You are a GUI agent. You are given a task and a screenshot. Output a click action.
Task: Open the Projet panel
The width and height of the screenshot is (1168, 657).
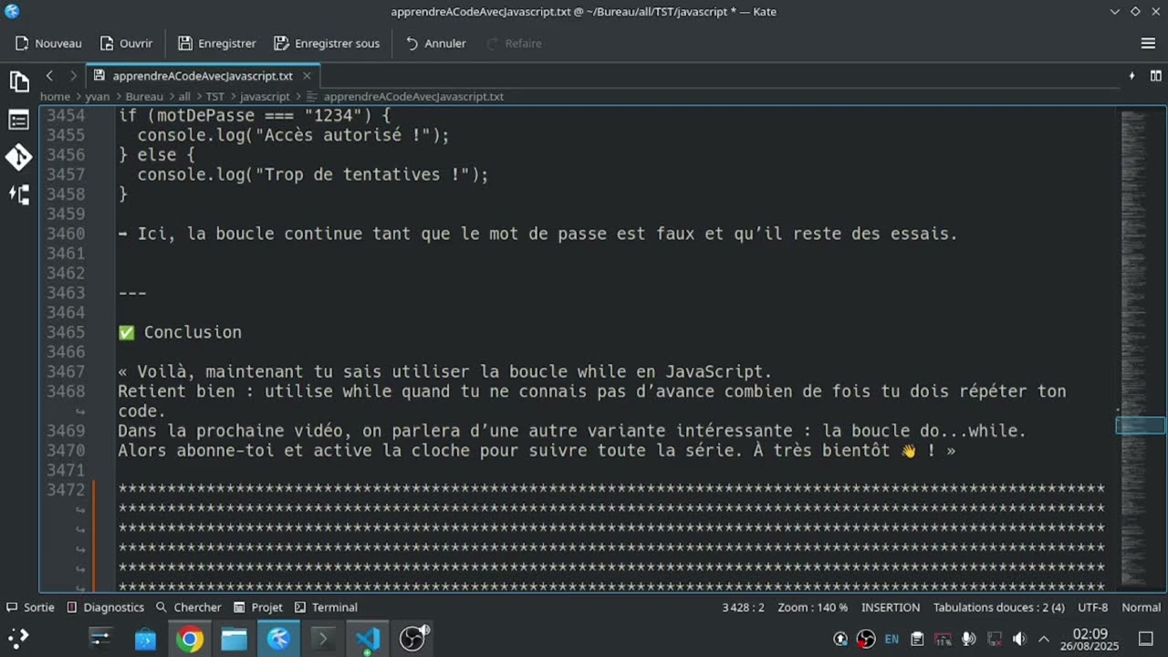coord(257,607)
